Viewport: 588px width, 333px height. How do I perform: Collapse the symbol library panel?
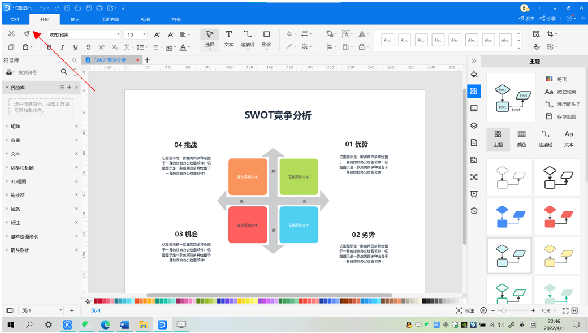coord(74,60)
